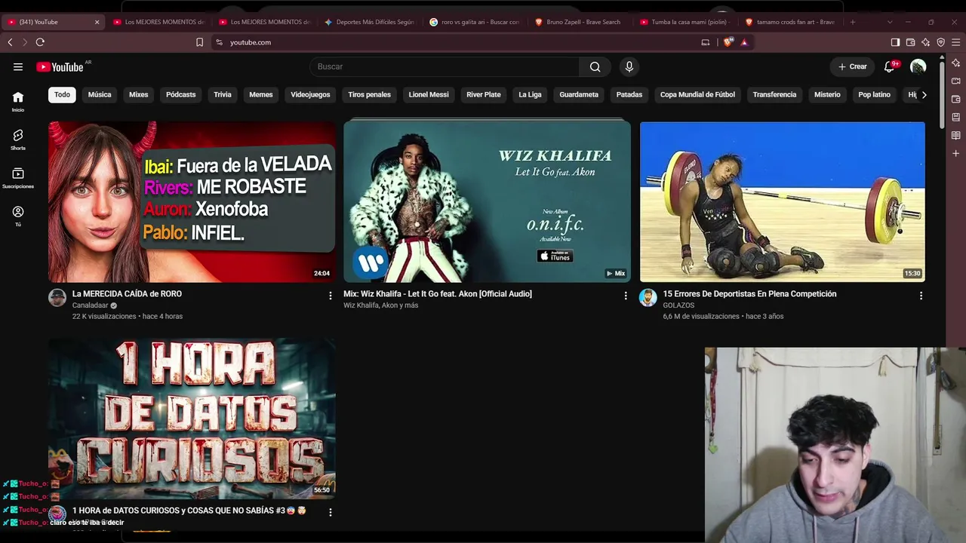Show more filter chips with the right chevron

924,94
